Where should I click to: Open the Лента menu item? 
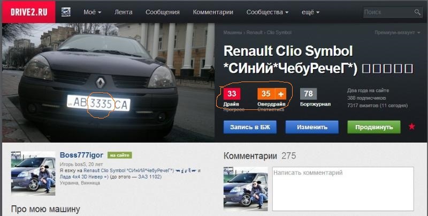point(124,12)
